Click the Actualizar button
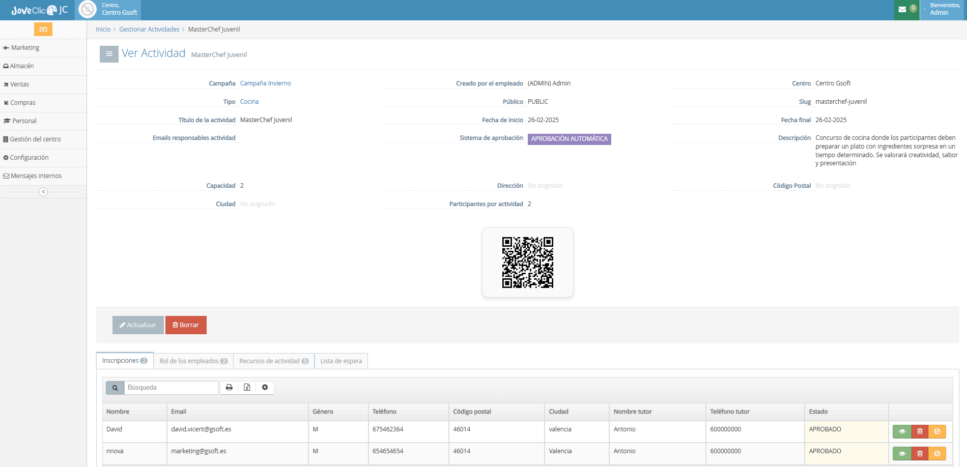Image resolution: width=967 pixels, height=467 pixels. (138, 325)
